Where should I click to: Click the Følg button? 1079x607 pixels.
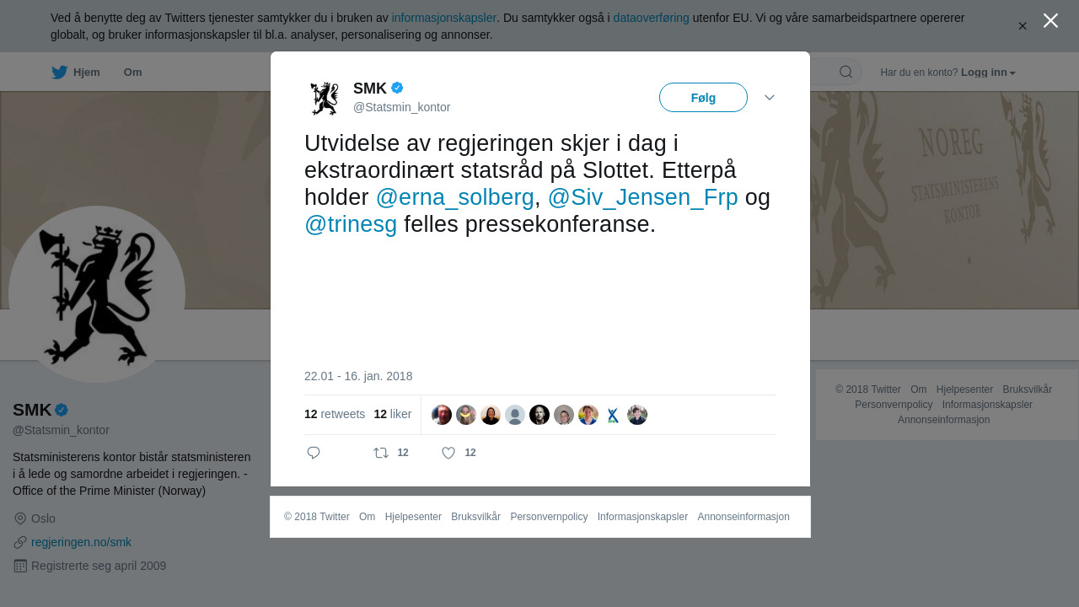703,98
